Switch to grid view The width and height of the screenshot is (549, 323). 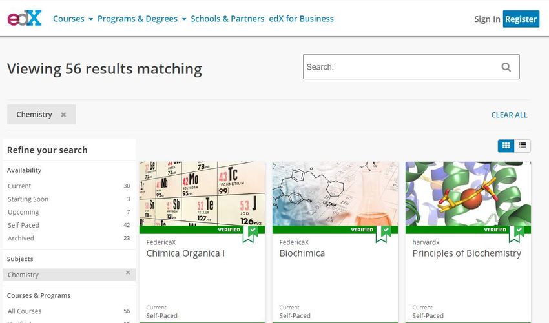point(506,146)
